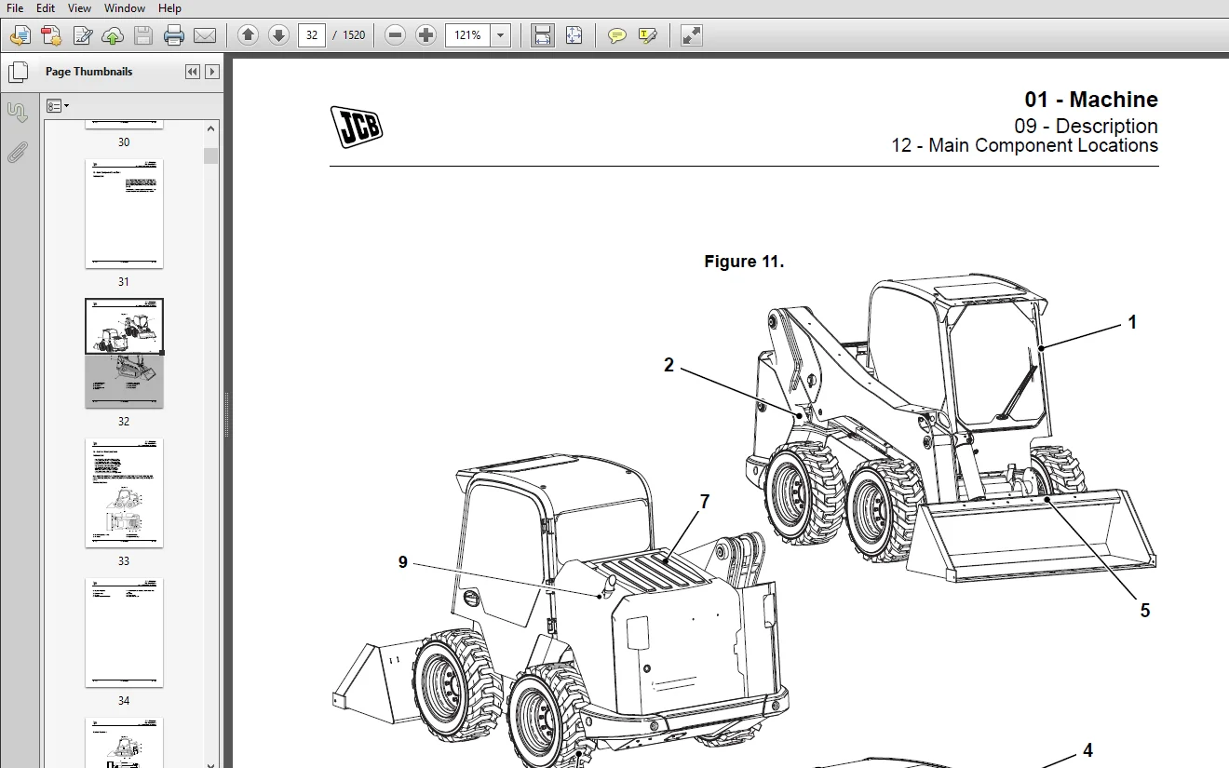Click the Create PDF toolbar icon

click(x=51, y=35)
